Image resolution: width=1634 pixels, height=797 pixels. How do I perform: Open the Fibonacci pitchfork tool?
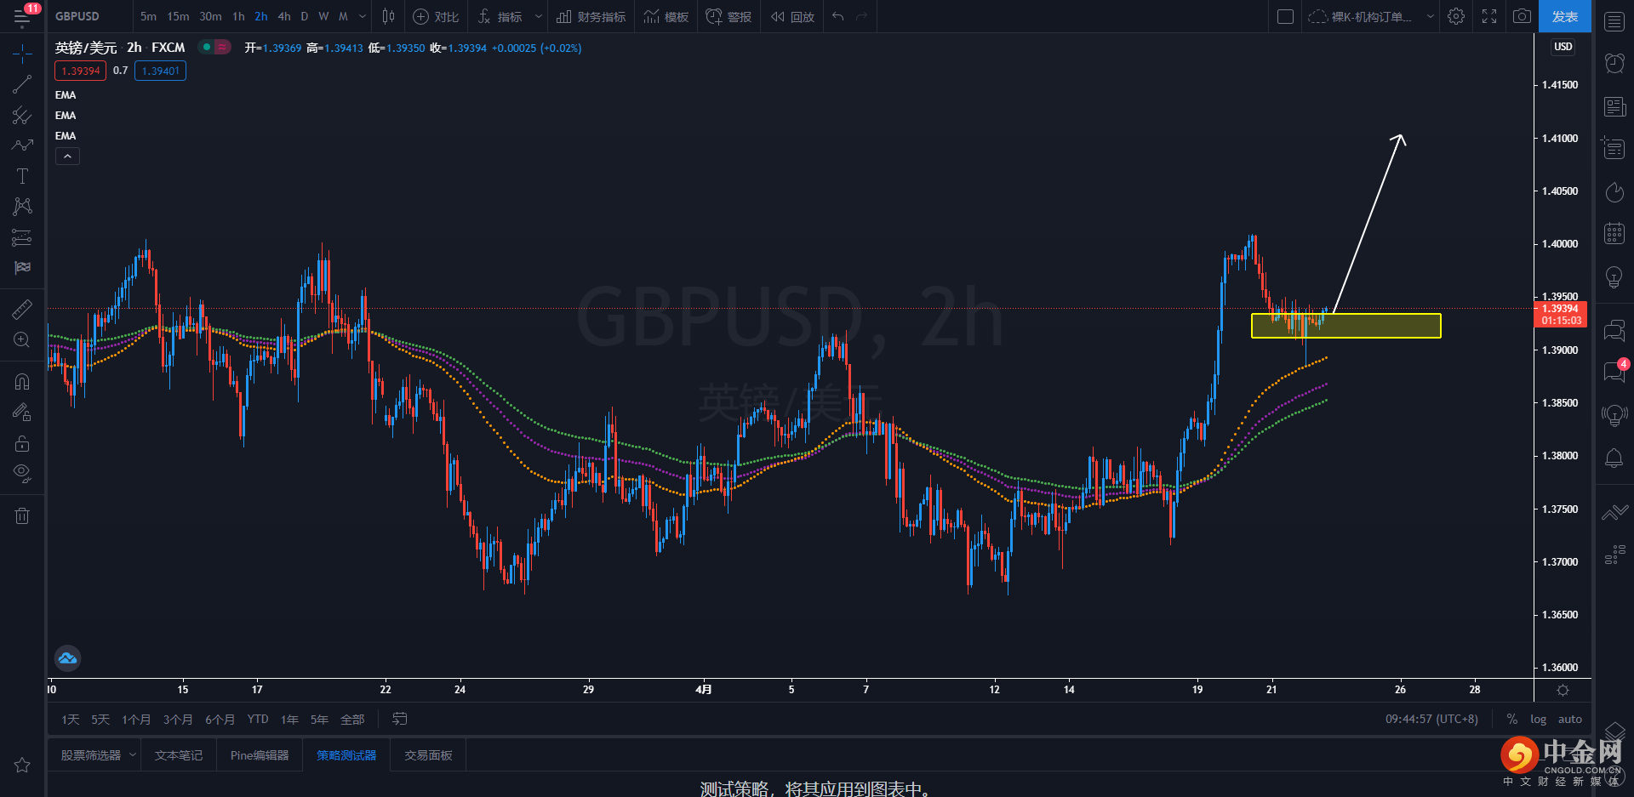[22, 116]
